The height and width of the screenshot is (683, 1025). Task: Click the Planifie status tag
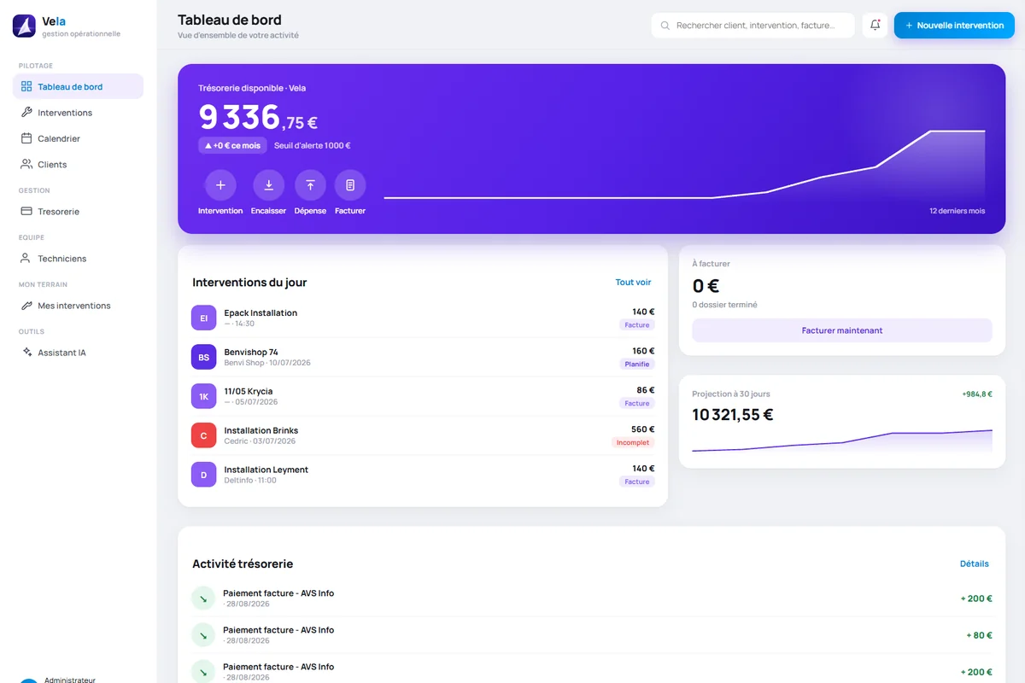pos(637,364)
